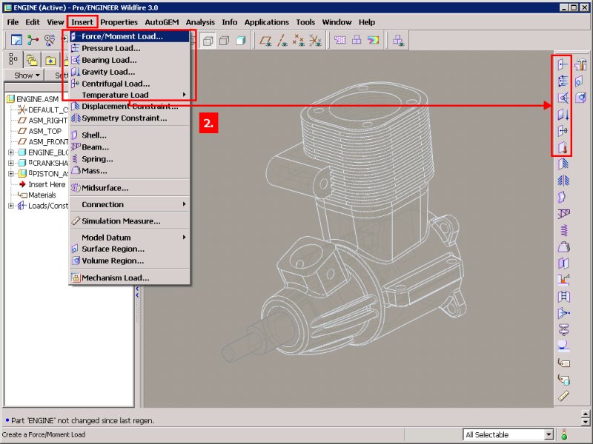Toggle coordinate systems display
The image size is (593, 444).
coord(316,41)
